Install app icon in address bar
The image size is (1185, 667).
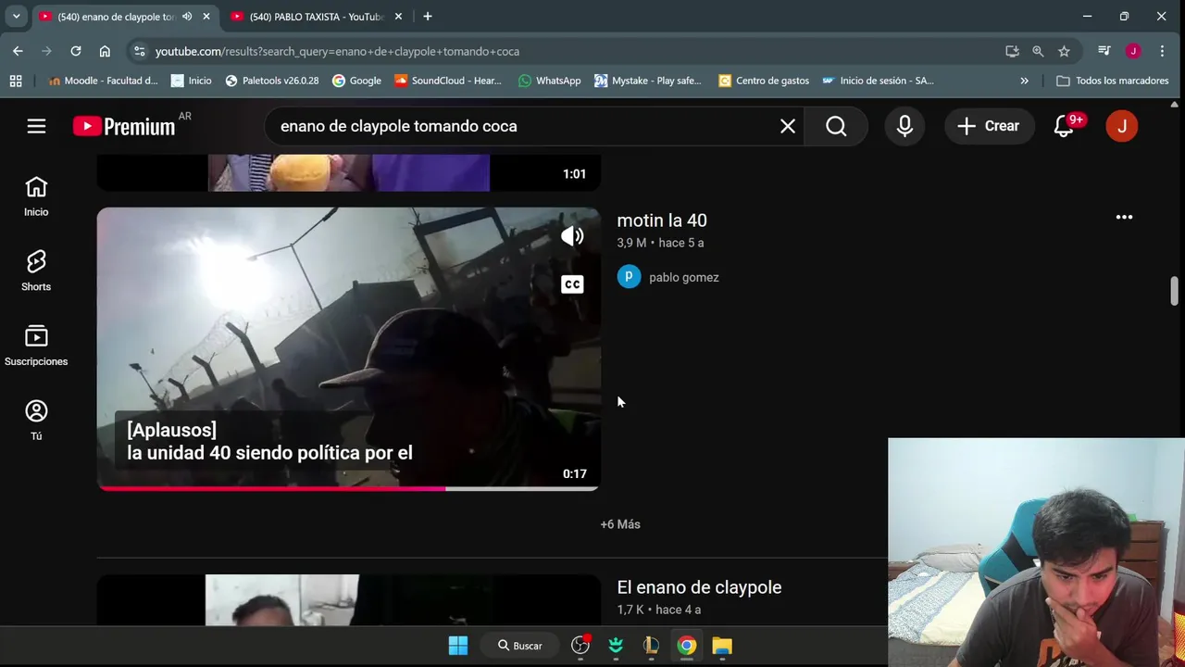tap(1012, 51)
